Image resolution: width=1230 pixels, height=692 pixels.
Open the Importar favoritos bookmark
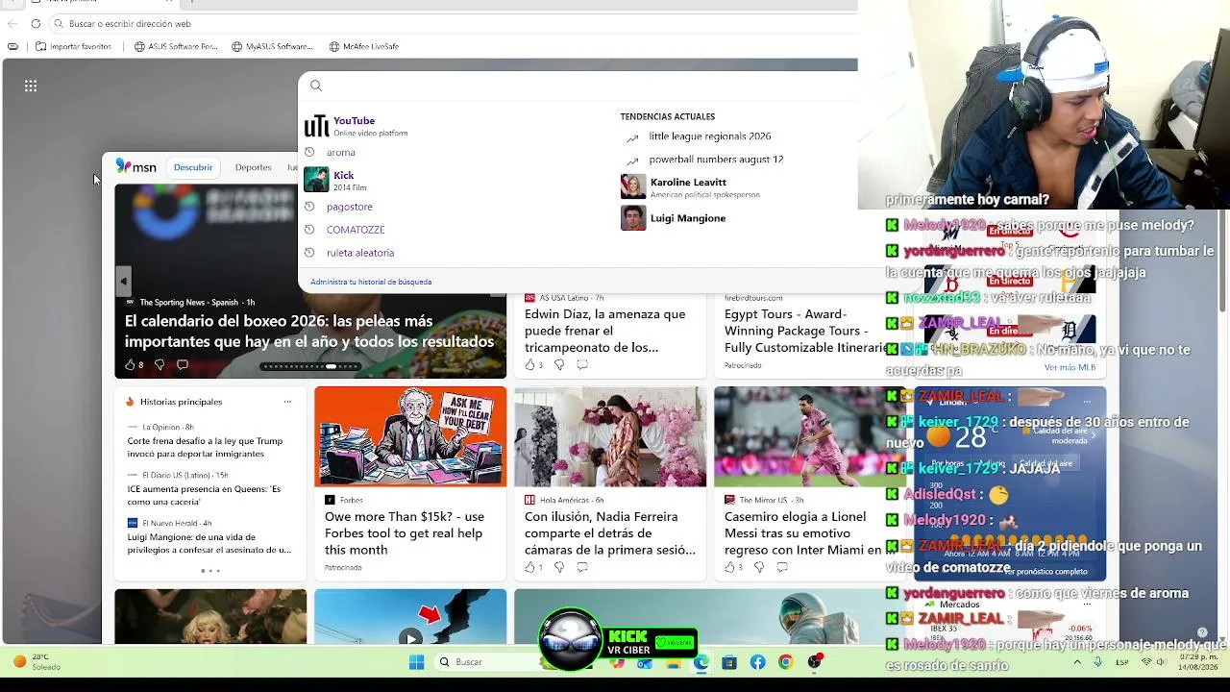click(x=73, y=46)
